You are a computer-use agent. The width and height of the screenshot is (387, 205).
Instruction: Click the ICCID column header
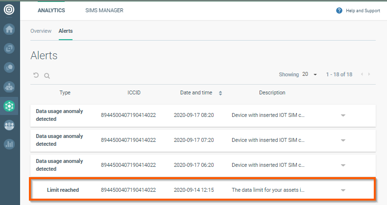point(134,92)
